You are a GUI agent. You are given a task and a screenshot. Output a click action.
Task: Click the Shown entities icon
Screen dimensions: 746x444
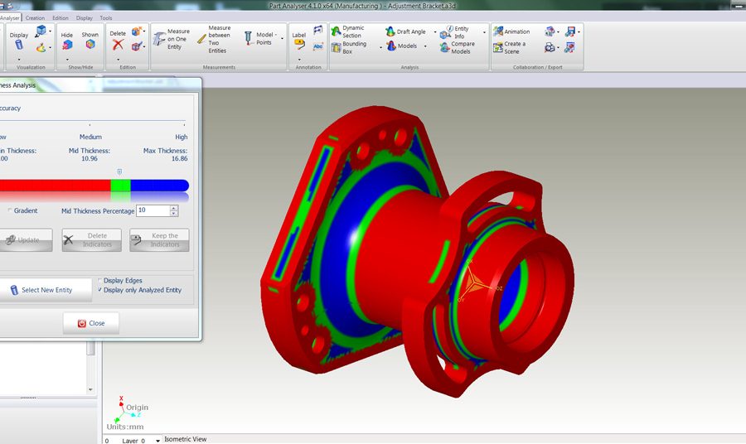(x=90, y=45)
